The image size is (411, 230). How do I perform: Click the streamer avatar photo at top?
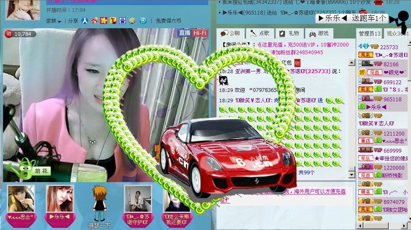coord(23,9)
